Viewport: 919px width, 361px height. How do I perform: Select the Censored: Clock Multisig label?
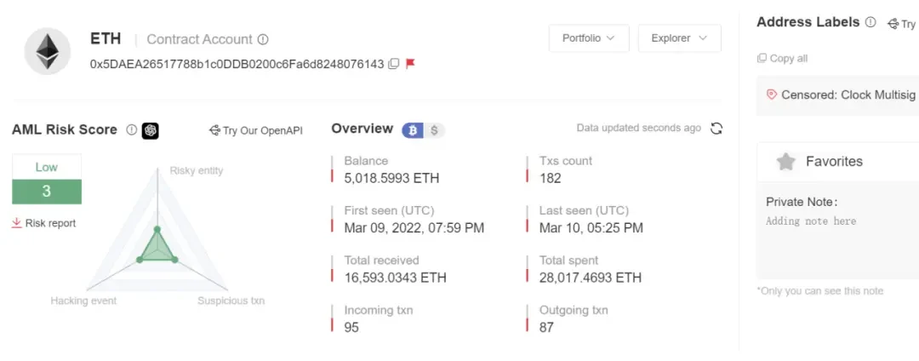coord(842,95)
